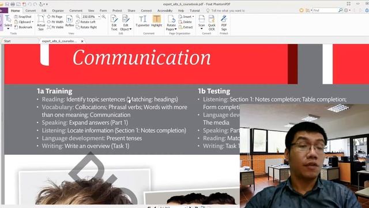Image resolution: width=369 pixels, height=208 pixels.
Task: Close the expert_ielts_6_coursebook document tab
Action: tap(82, 41)
